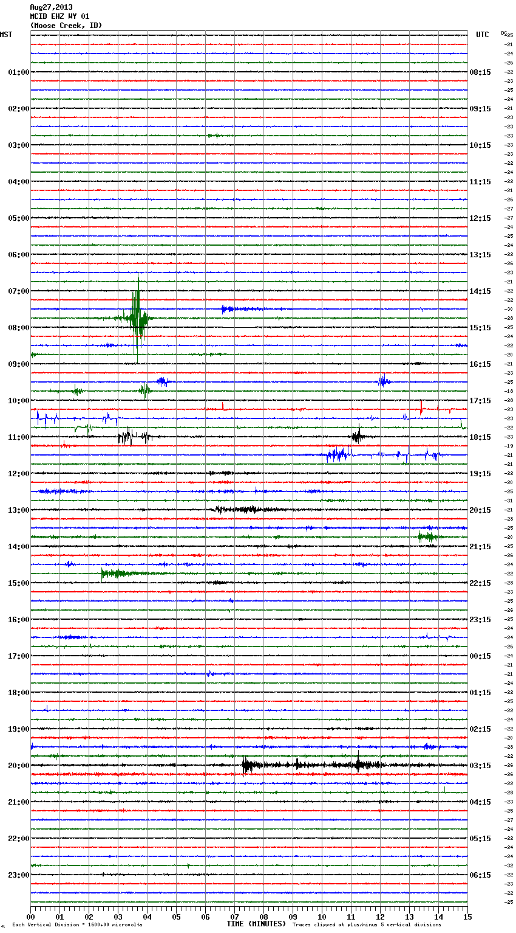Click the DC value -18
This screenshot has height=933, width=516.
[509, 391]
